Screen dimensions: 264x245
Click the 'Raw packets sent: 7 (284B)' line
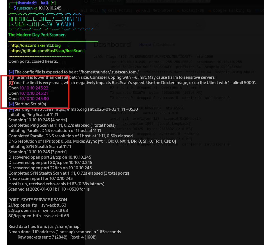coord(57,237)
